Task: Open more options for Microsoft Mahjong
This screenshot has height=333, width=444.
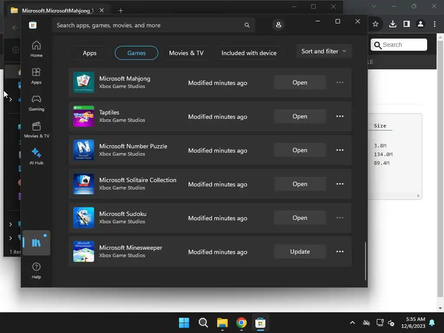Action: (340, 82)
